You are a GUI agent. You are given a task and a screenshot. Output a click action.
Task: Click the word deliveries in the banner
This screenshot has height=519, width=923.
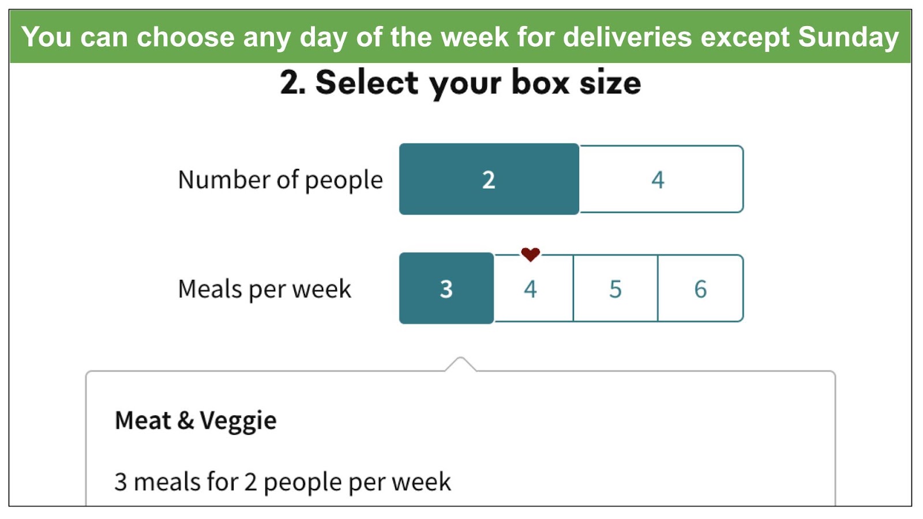[x=627, y=37]
